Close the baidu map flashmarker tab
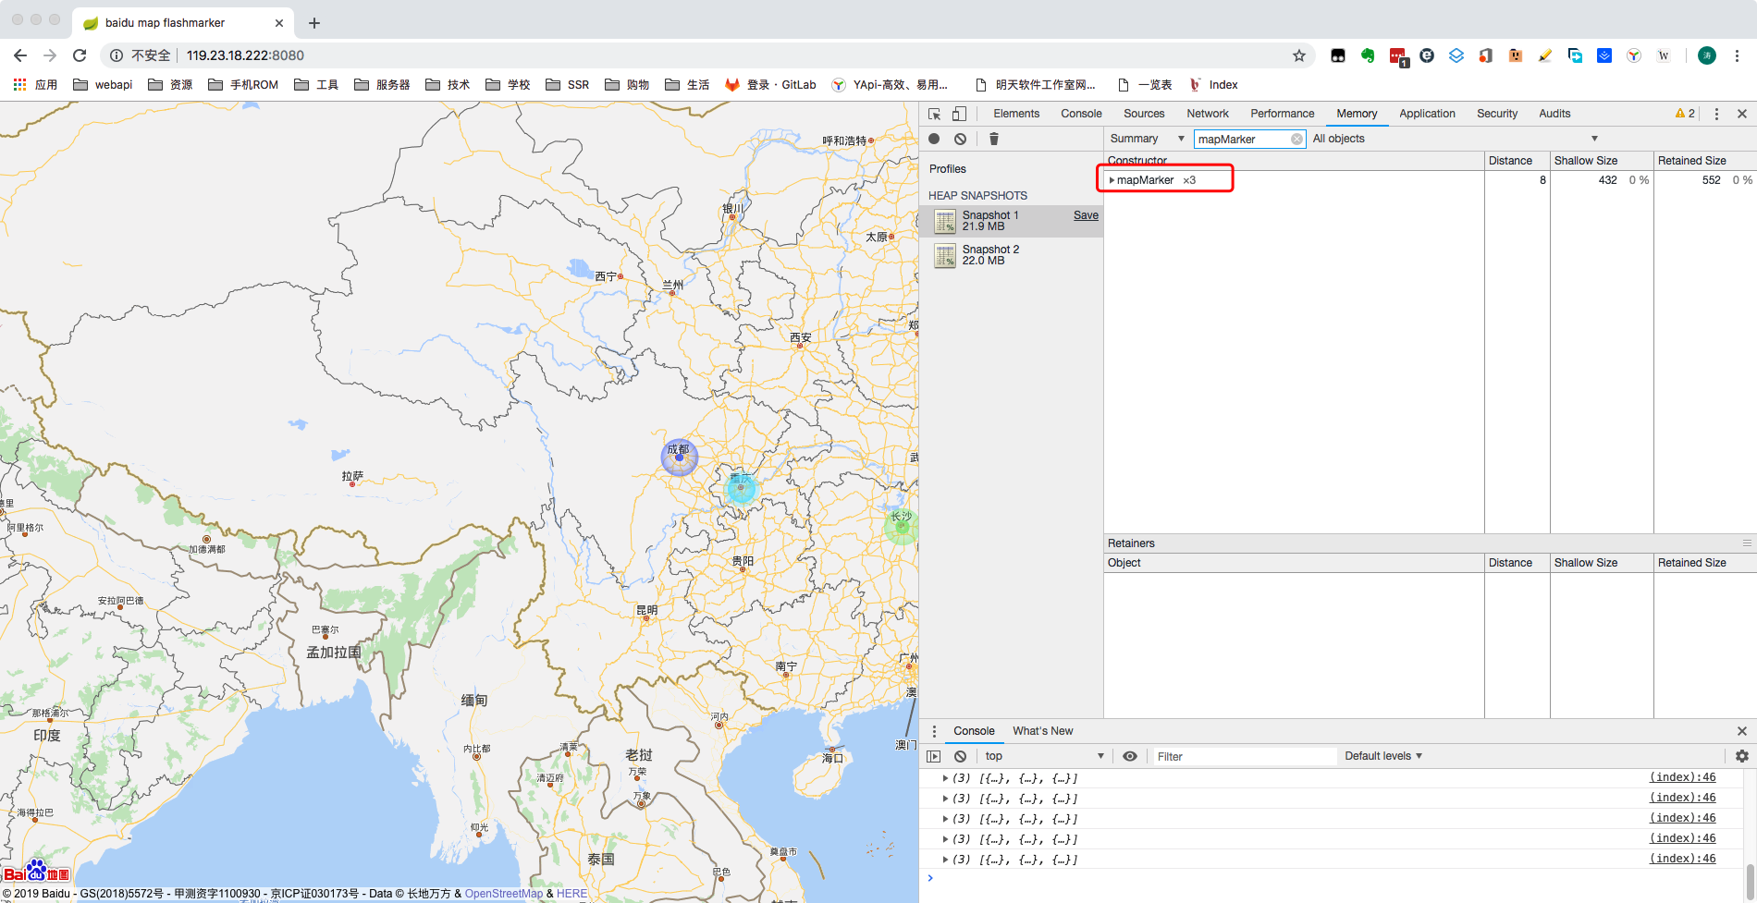Screen dimensions: 1757x903 (279, 23)
